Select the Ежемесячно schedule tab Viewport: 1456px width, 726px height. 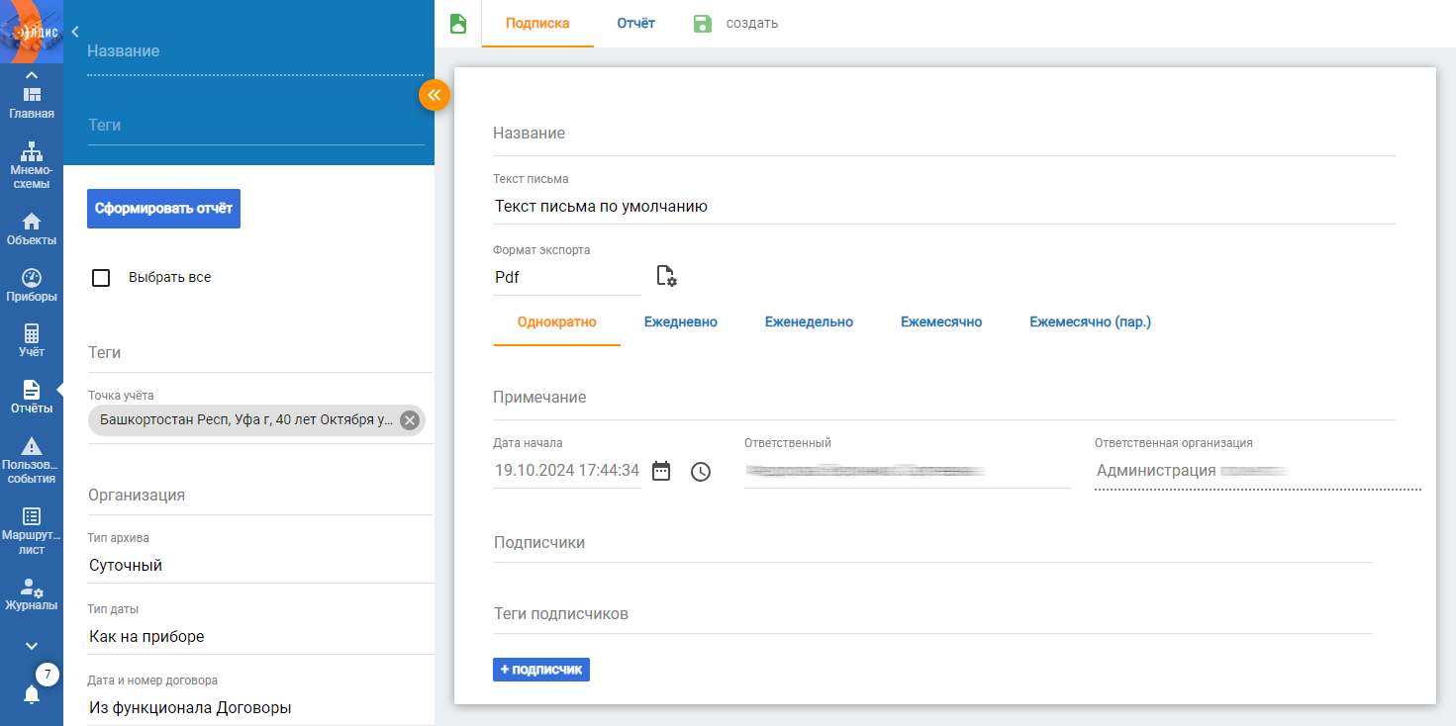tap(941, 322)
